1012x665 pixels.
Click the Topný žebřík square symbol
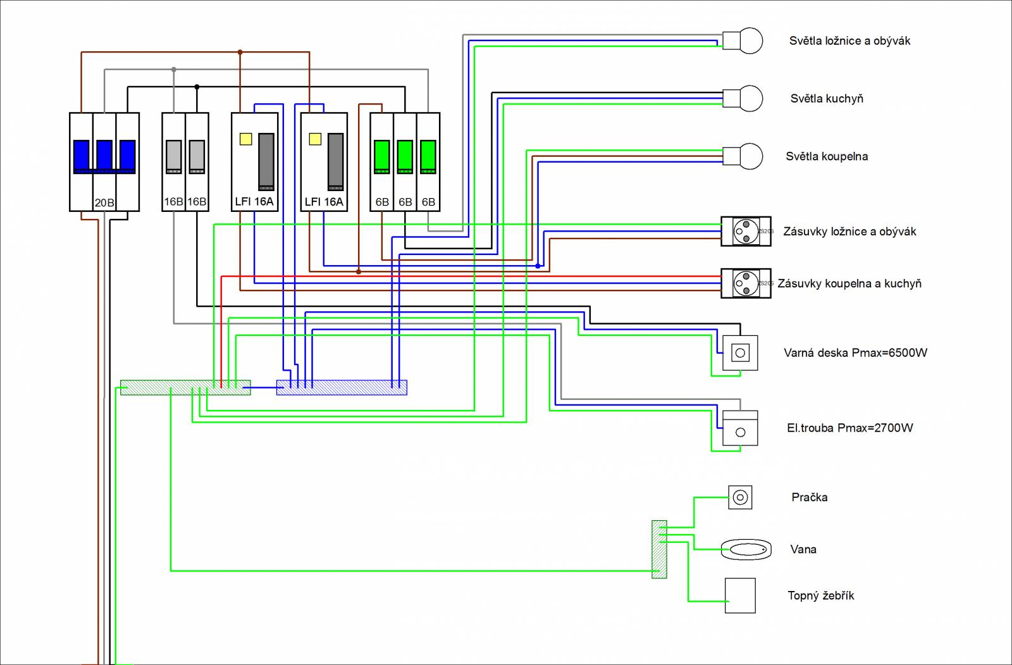point(740,595)
